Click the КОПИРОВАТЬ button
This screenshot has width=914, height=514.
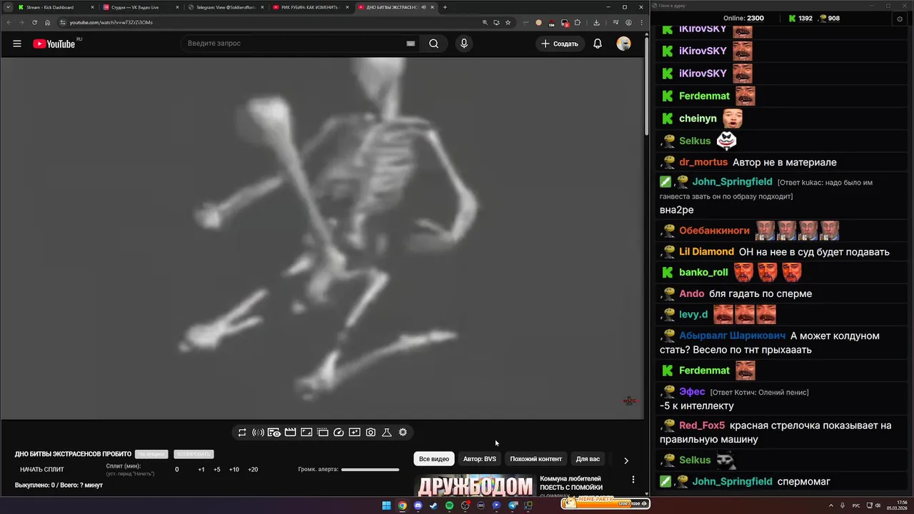click(x=194, y=454)
